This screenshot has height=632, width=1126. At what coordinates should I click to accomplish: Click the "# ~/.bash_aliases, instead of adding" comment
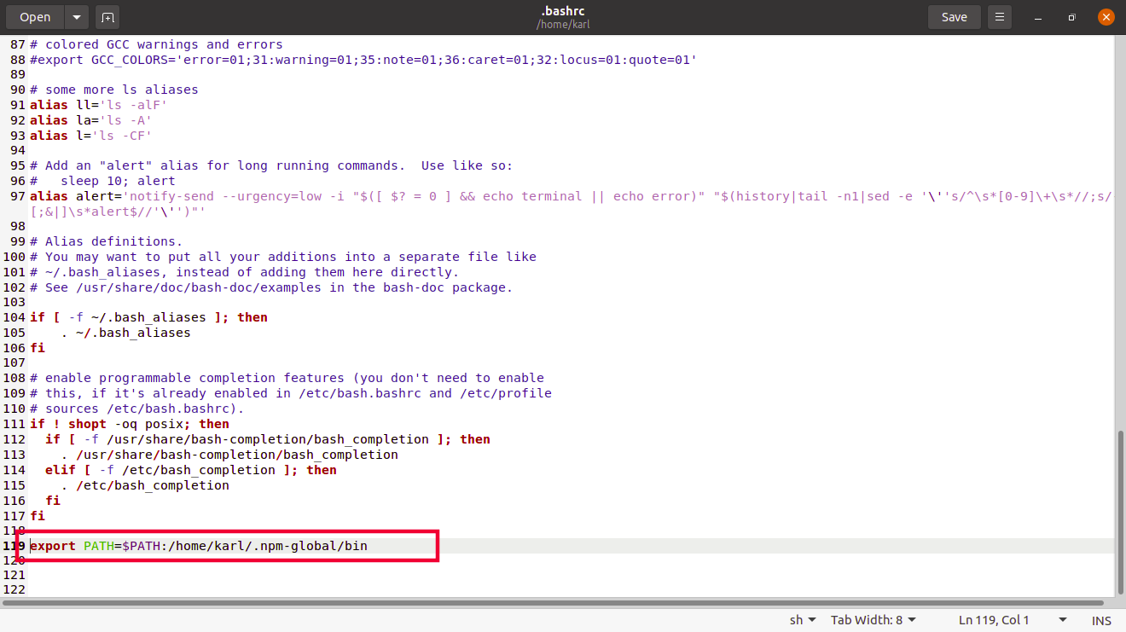[245, 272]
